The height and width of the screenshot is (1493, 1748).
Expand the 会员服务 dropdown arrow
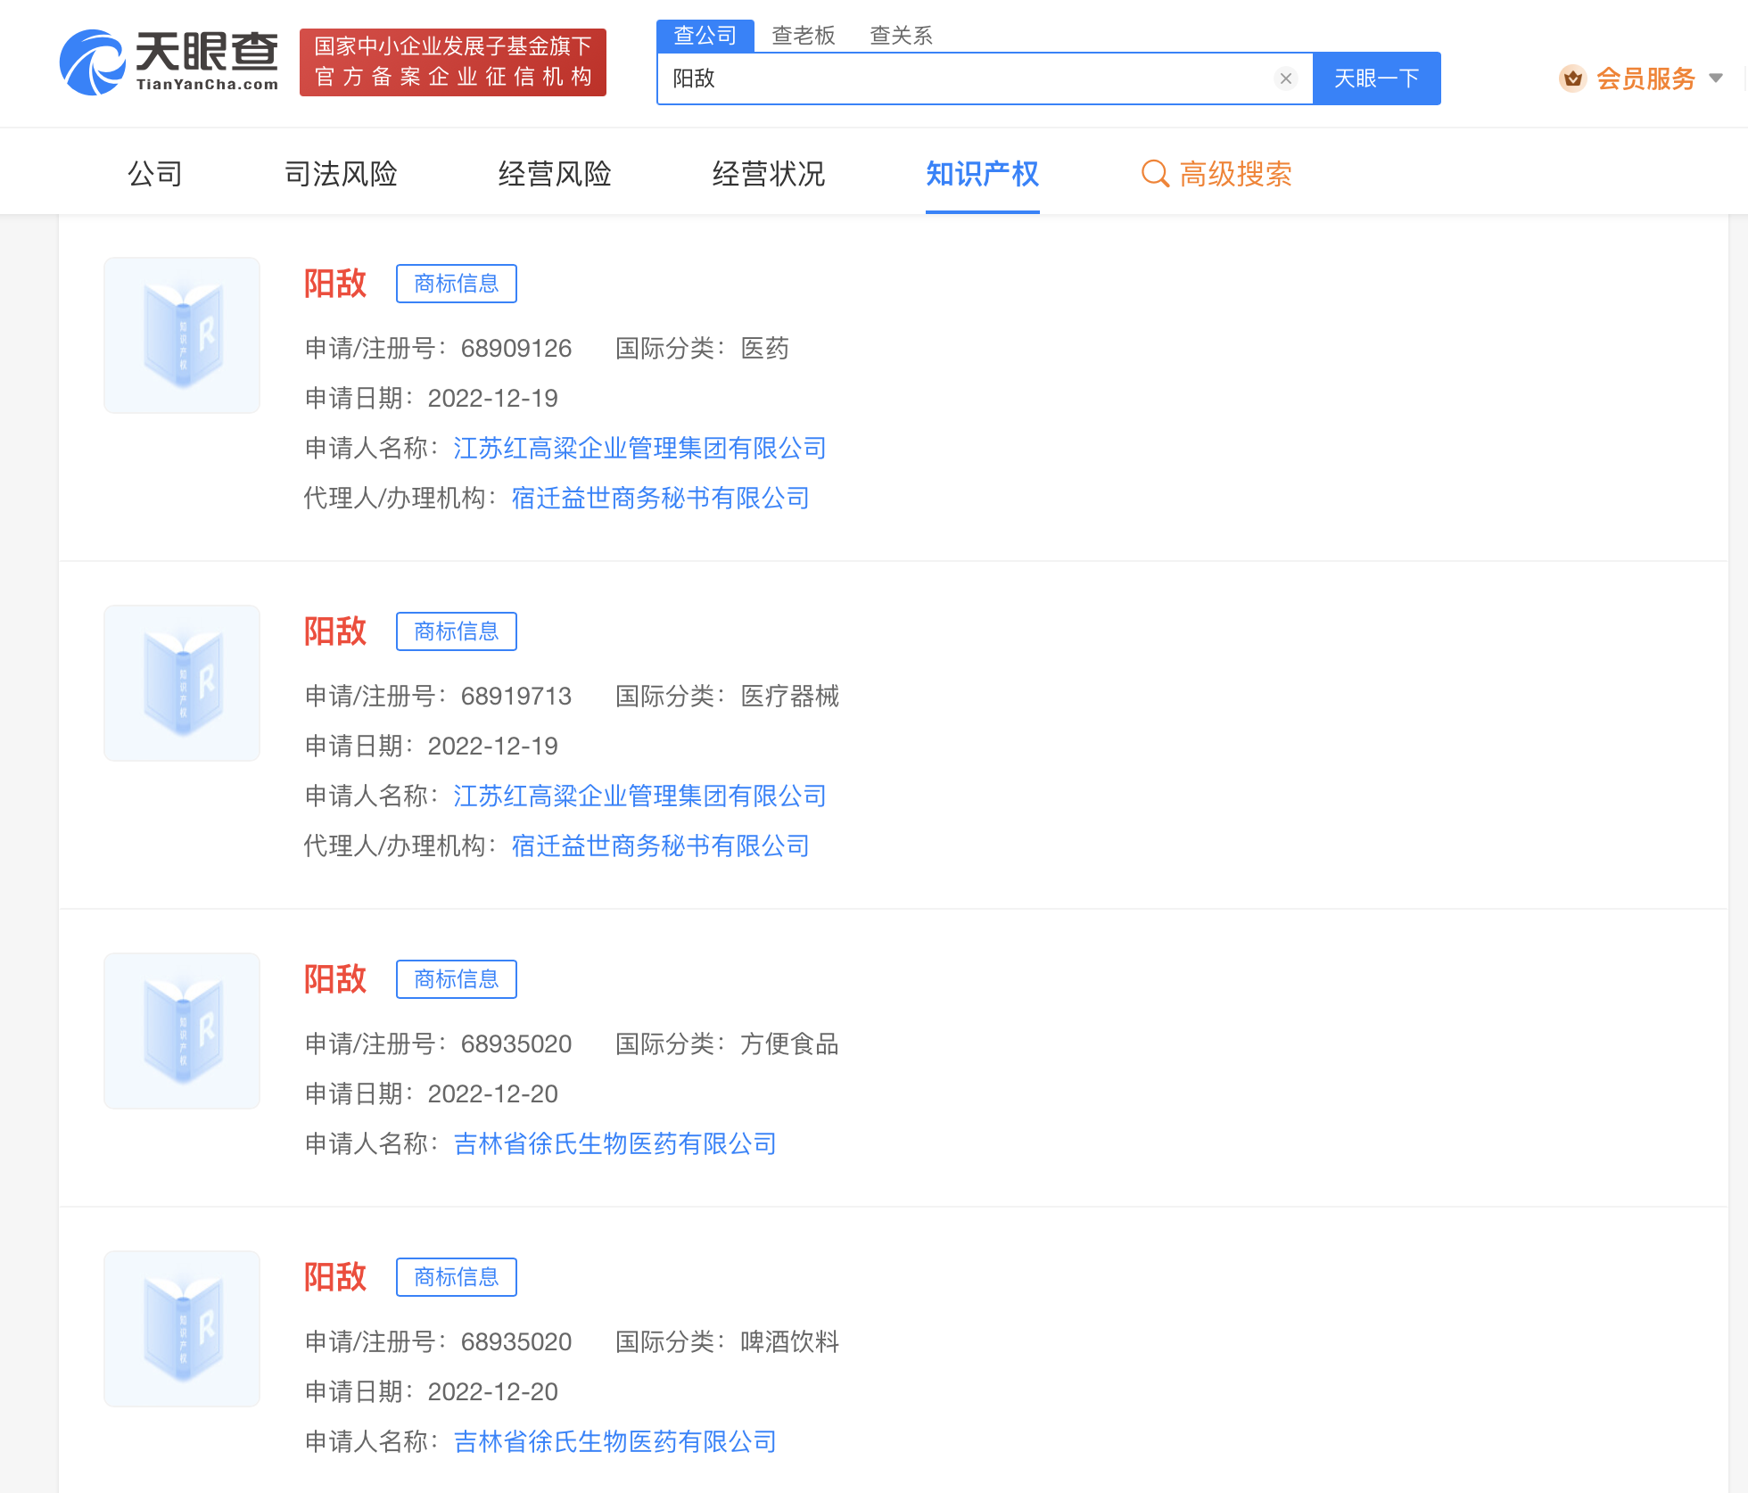tap(1716, 78)
